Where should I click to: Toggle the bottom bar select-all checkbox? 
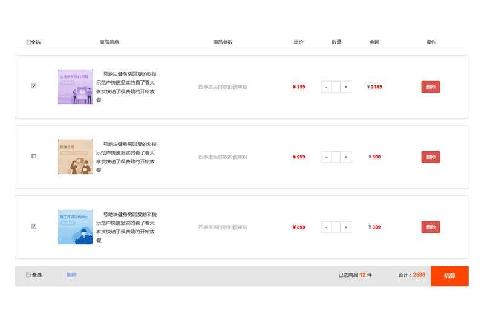(x=28, y=275)
